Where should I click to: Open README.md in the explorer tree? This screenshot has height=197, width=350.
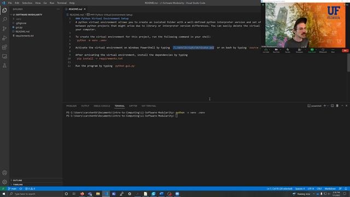coord(22,32)
